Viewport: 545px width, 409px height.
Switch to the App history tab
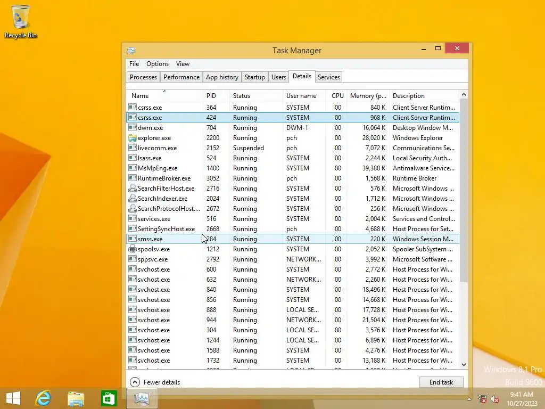pyautogui.click(x=222, y=77)
